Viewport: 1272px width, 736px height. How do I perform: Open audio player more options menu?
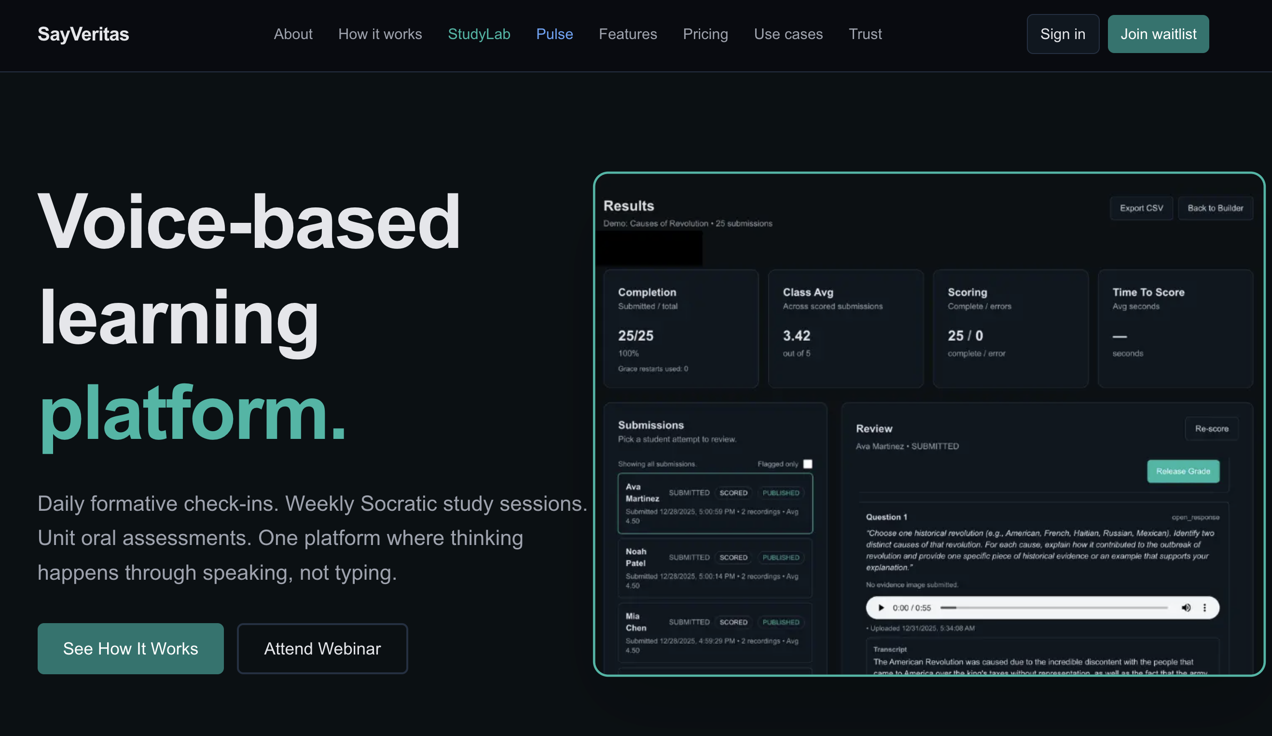coord(1204,607)
